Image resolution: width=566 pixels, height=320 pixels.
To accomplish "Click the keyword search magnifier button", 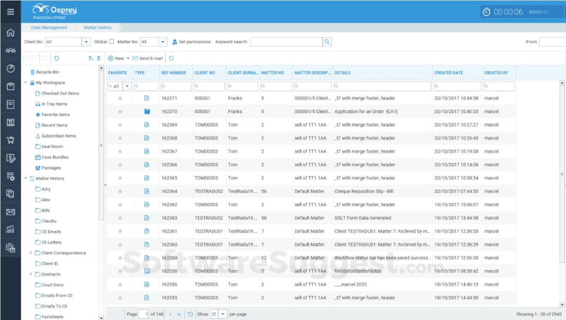I will 327,42.
